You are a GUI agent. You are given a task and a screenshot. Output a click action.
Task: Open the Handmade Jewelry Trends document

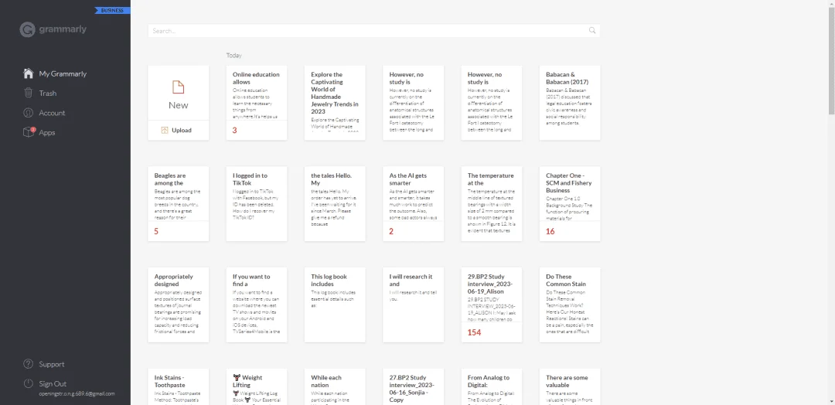[x=335, y=103]
